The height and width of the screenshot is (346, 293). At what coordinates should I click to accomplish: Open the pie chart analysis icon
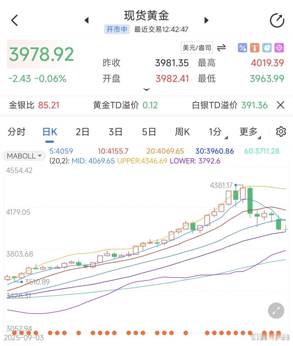pos(267,48)
